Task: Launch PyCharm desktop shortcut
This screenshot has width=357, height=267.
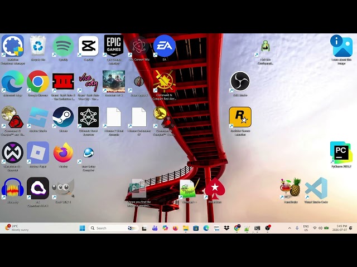Action: pyautogui.click(x=341, y=153)
